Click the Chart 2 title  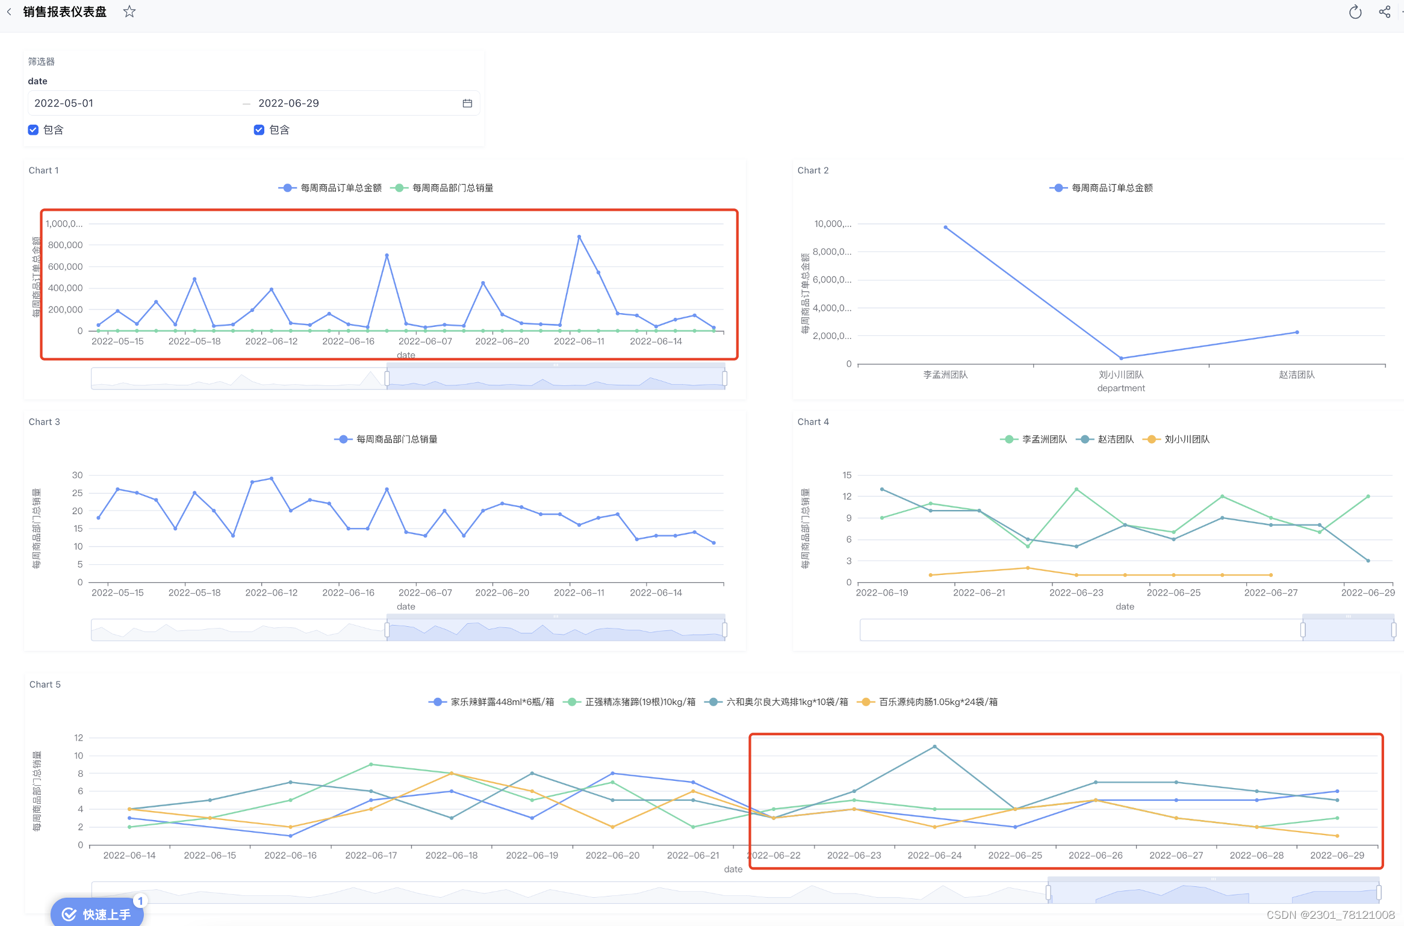[813, 170]
